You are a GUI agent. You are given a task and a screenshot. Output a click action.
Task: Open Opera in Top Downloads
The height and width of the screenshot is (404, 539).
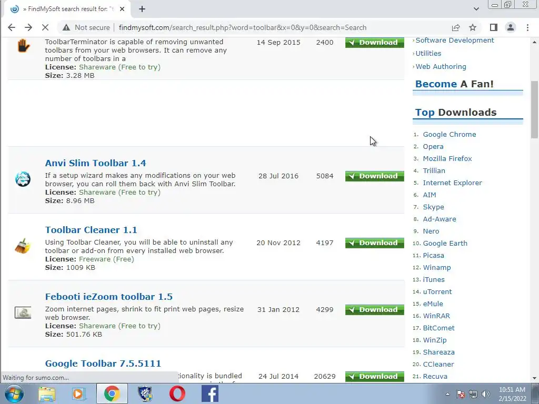tap(433, 147)
